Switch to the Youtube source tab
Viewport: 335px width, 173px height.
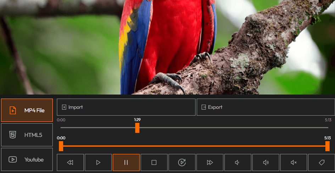point(27,160)
